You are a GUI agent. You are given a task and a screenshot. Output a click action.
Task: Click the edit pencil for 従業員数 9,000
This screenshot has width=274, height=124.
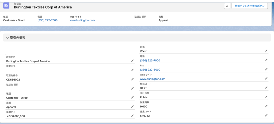(266, 106)
